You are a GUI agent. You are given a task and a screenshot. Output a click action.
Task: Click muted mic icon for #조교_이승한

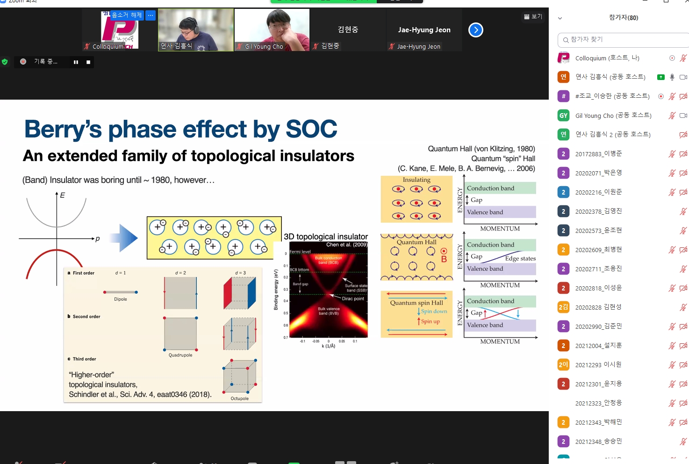coord(672,96)
